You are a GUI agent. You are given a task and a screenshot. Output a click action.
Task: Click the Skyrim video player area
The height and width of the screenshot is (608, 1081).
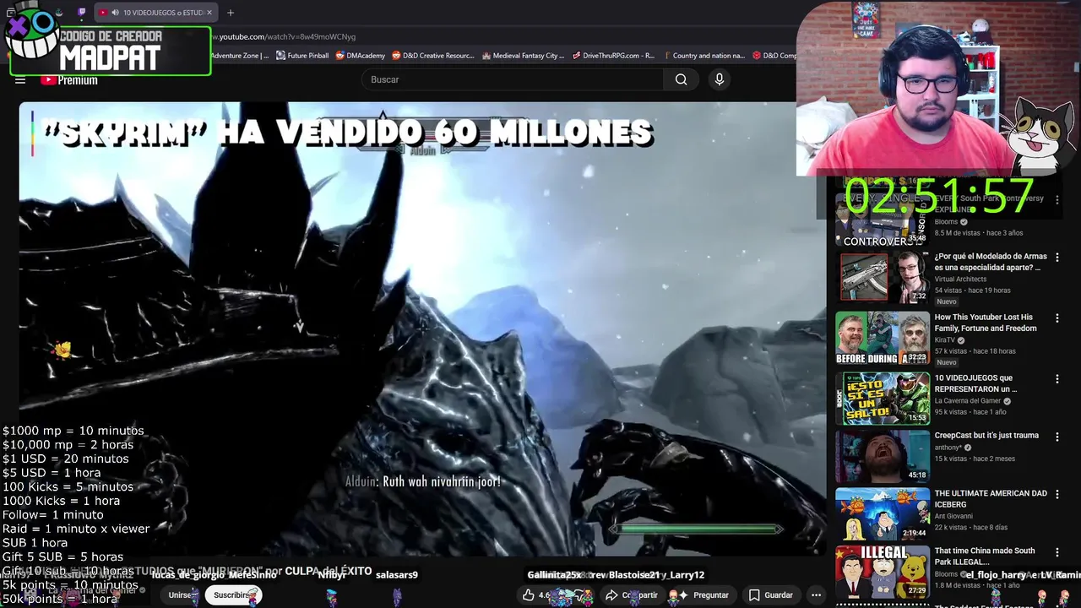point(422,329)
